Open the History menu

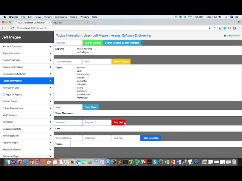click(x=48, y=17)
